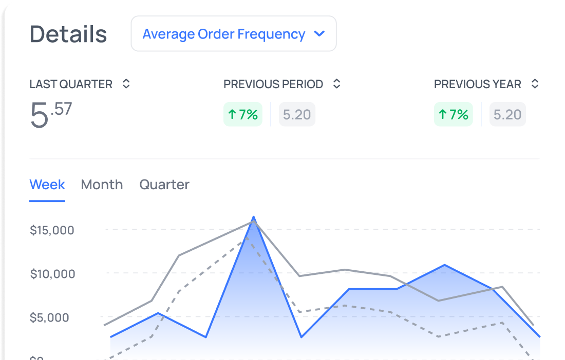This screenshot has height=360, width=565.
Task: Switch to the Week tab
Action: pyautogui.click(x=47, y=185)
